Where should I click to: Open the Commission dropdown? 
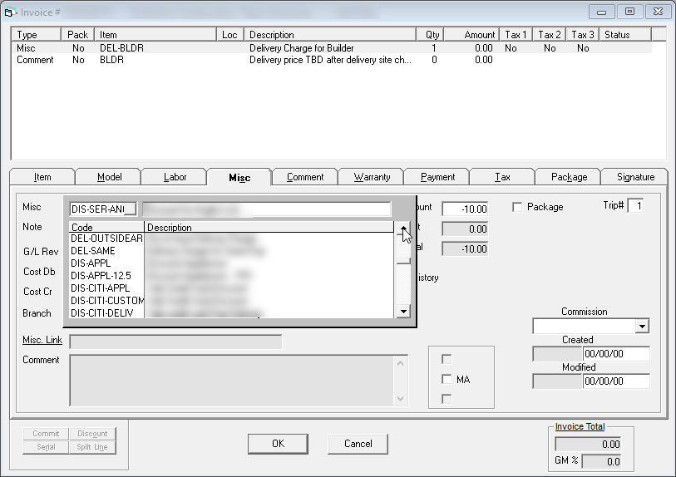pos(641,327)
